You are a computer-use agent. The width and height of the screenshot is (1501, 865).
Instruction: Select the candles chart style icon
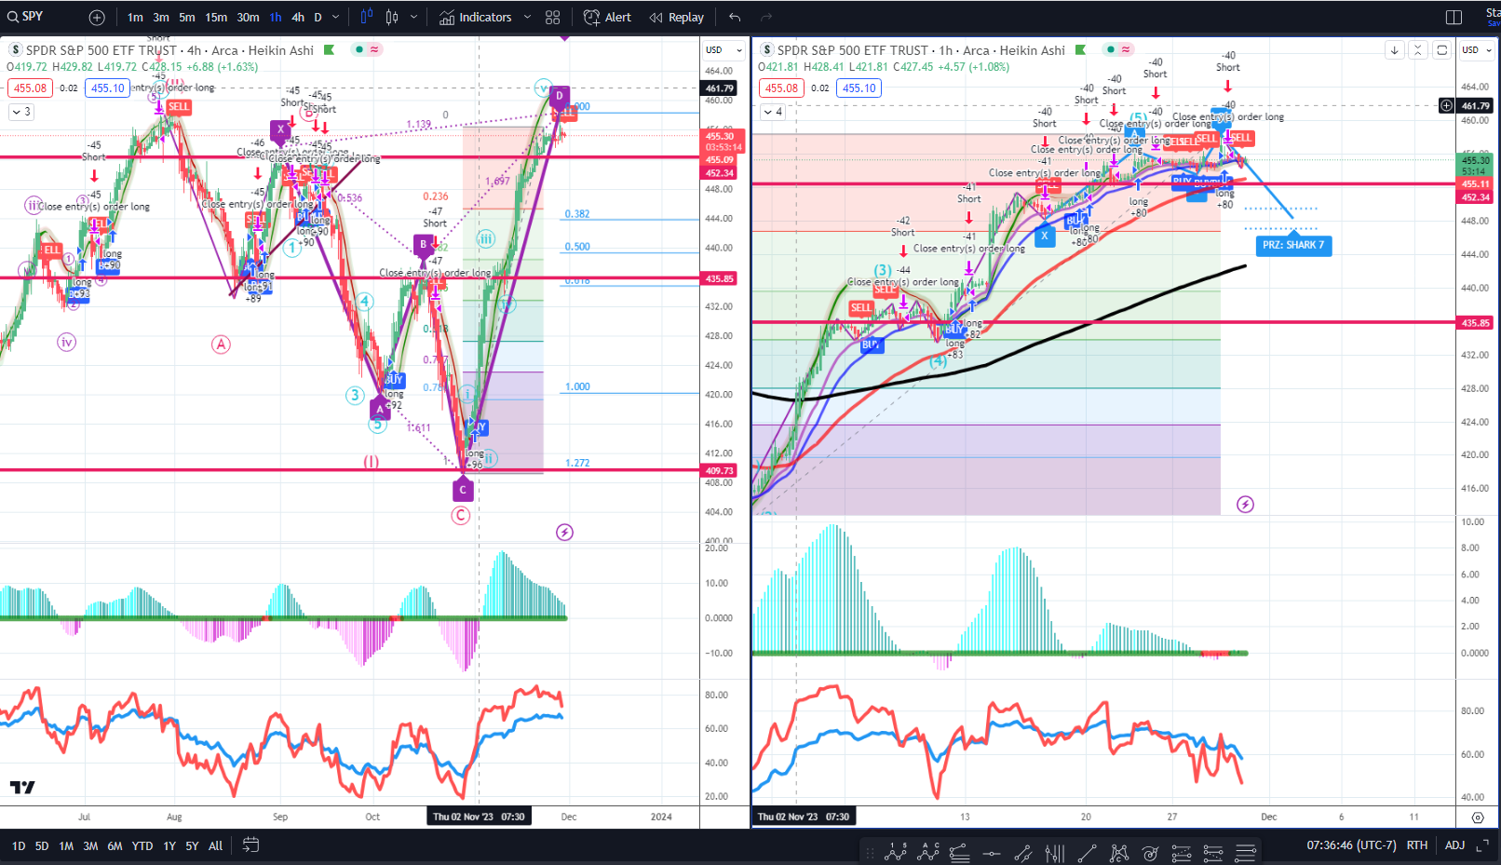tap(392, 17)
